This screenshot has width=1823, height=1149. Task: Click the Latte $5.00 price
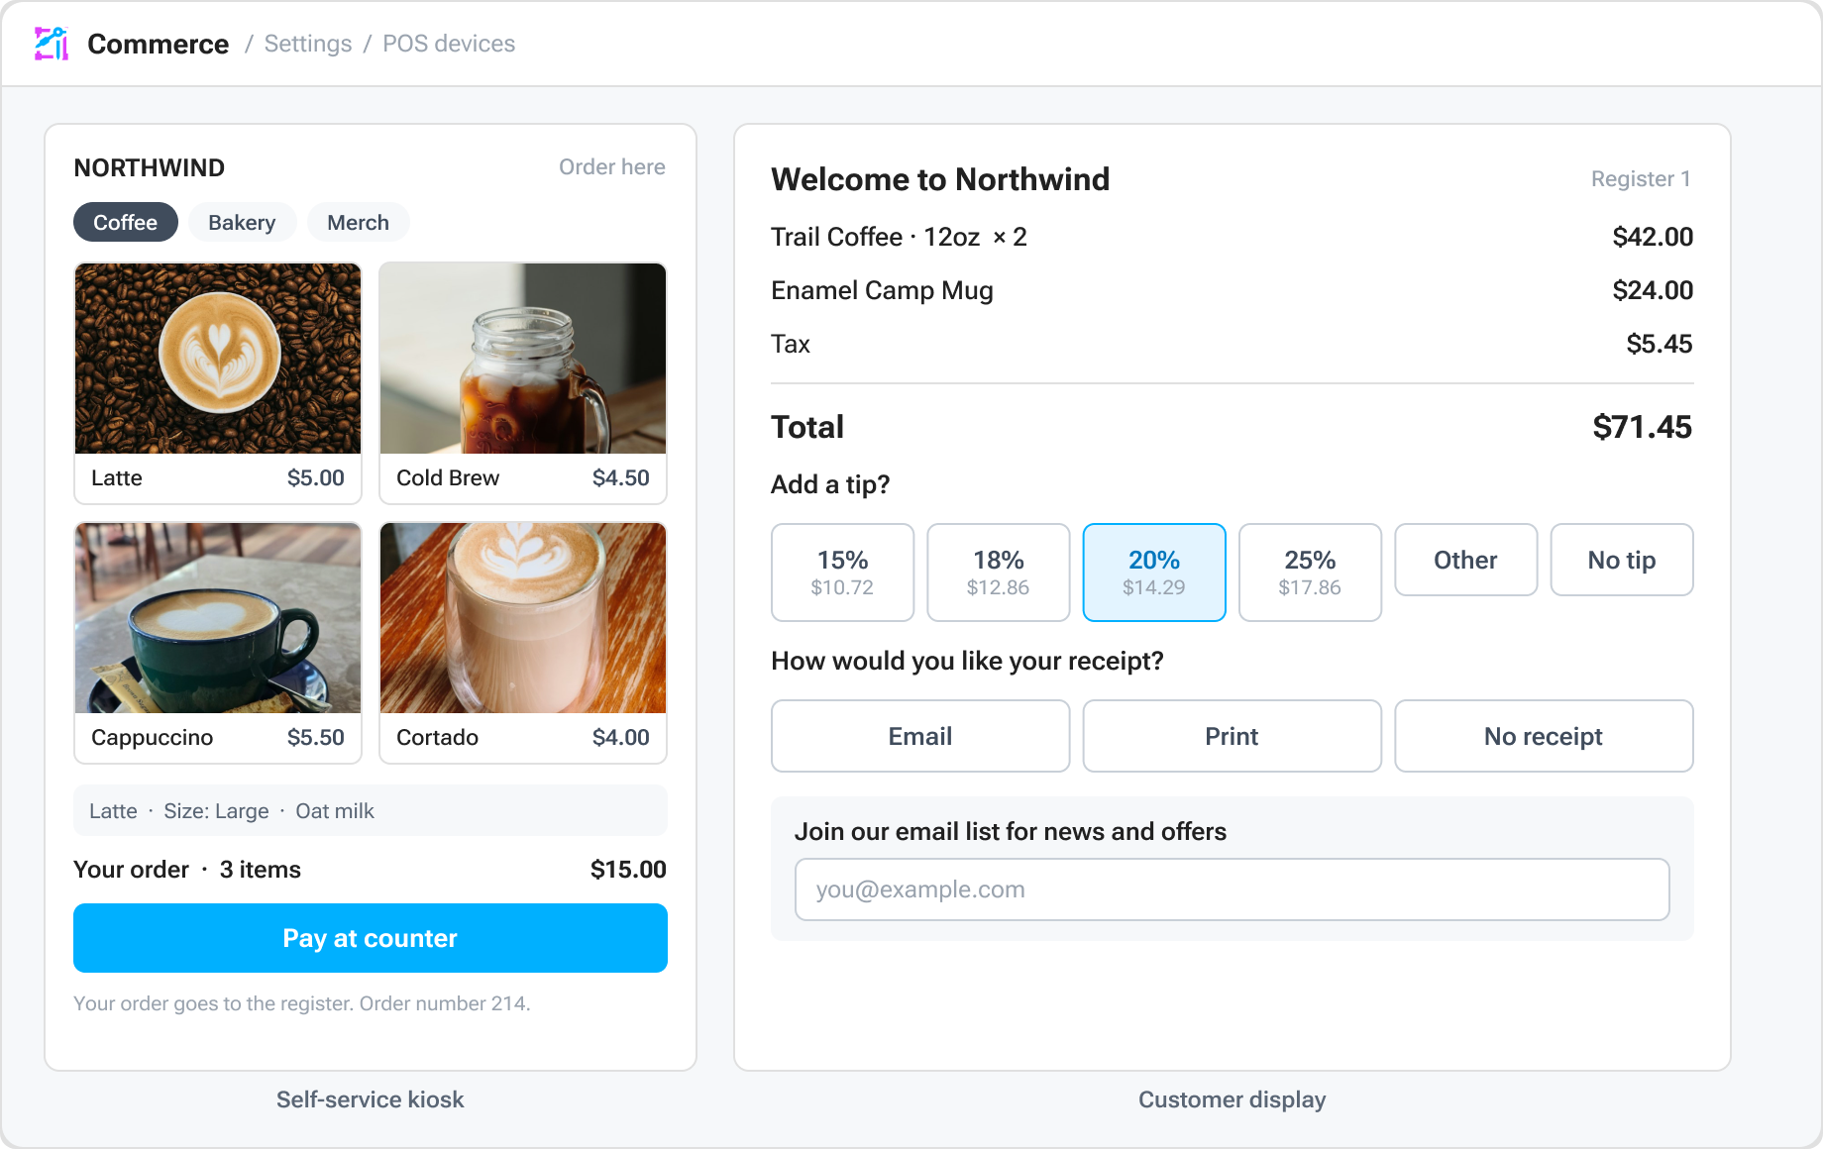click(x=316, y=477)
